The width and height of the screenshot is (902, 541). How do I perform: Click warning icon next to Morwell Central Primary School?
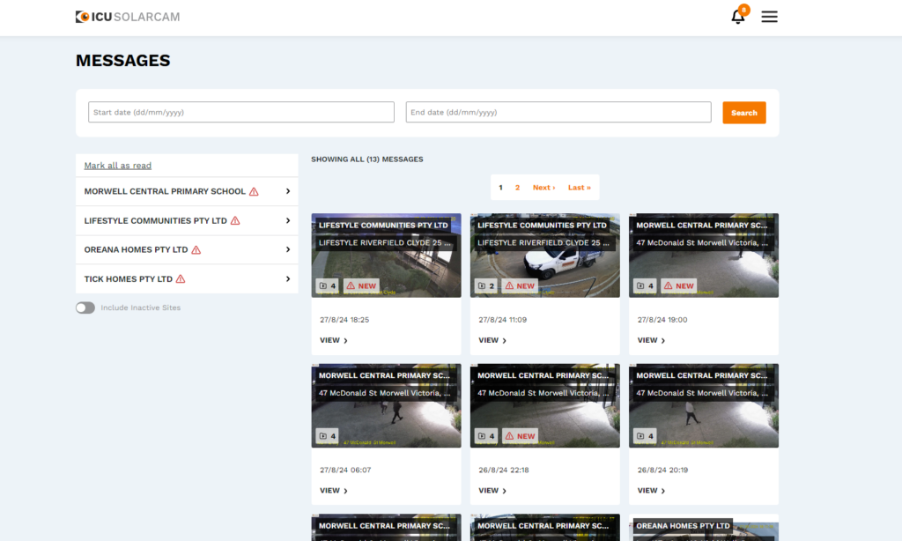pyautogui.click(x=254, y=192)
